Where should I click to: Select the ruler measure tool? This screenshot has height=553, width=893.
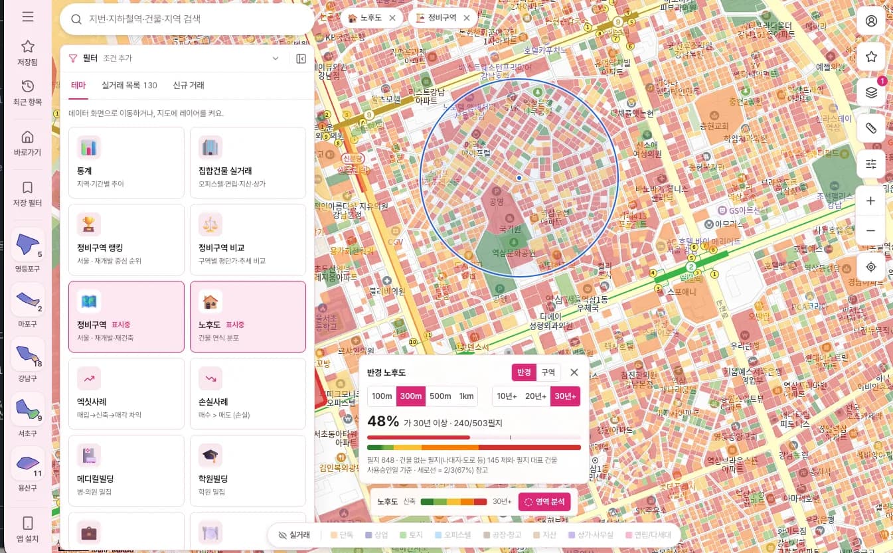[x=871, y=128]
